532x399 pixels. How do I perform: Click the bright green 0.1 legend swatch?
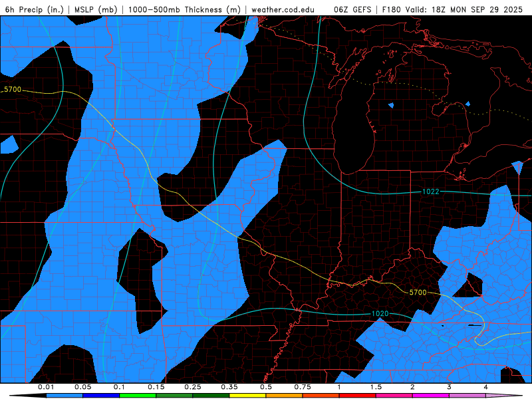[138, 396]
